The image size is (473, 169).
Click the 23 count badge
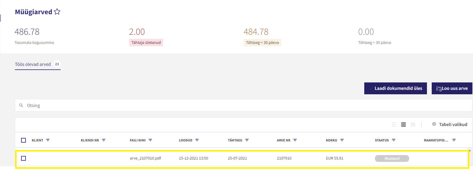click(57, 64)
